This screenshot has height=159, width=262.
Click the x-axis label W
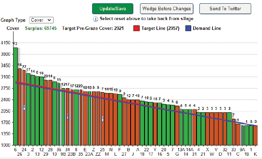pos(212,154)
